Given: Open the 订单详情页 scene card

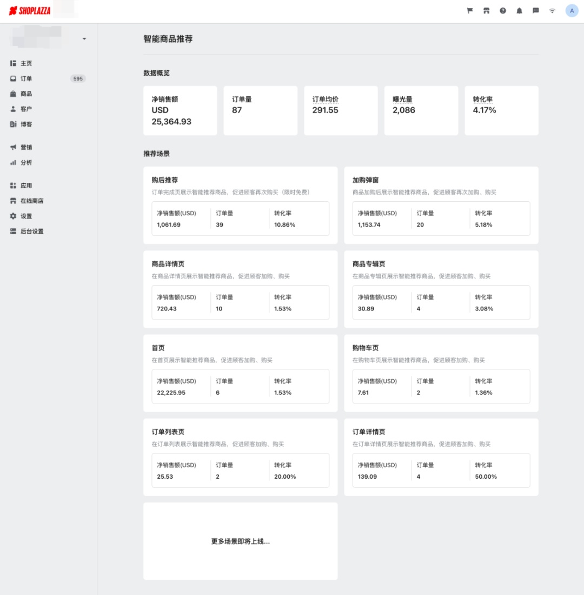Looking at the screenshot, I should 441,457.
